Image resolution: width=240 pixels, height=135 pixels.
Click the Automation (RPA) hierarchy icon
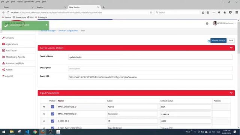pos(3,63)
